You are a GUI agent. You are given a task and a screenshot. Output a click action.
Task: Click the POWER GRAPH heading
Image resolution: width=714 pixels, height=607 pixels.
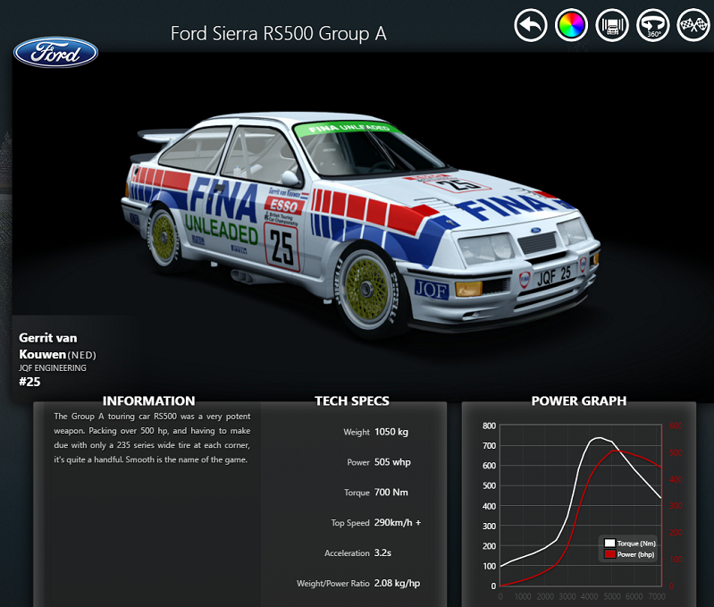click(x=579, y=400)
